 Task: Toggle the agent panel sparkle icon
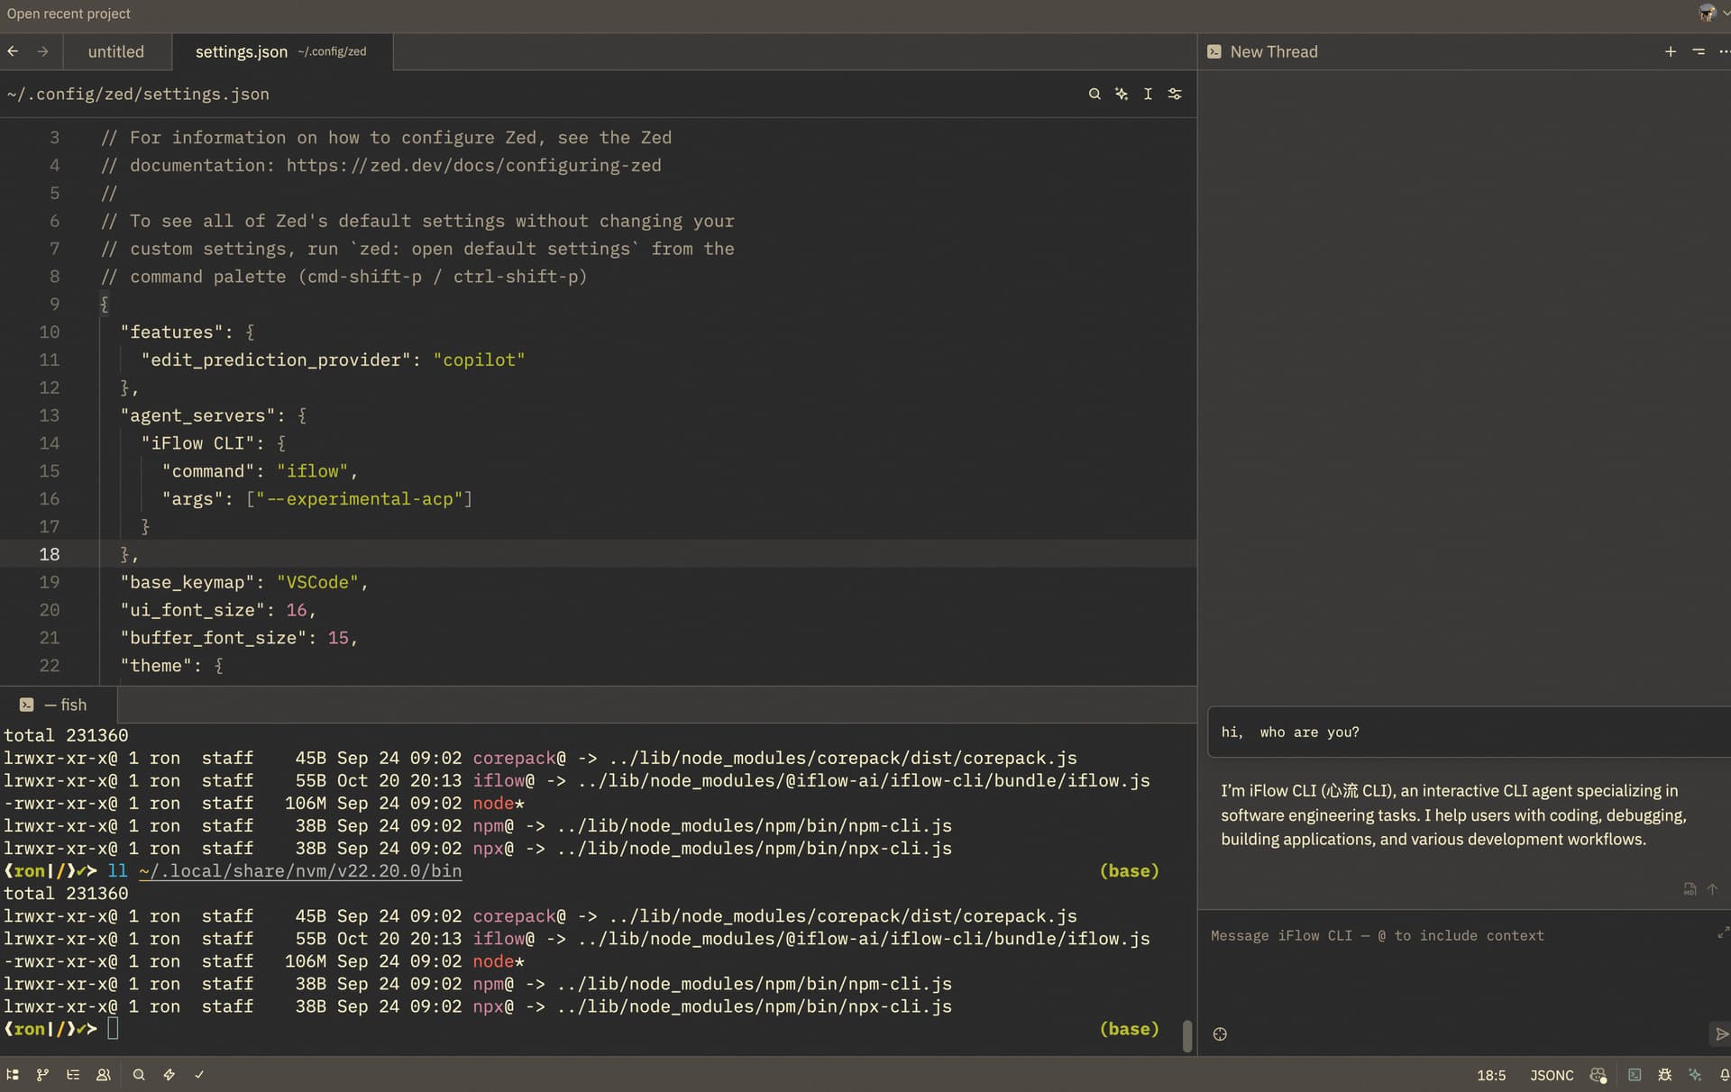(1695, 1075)
